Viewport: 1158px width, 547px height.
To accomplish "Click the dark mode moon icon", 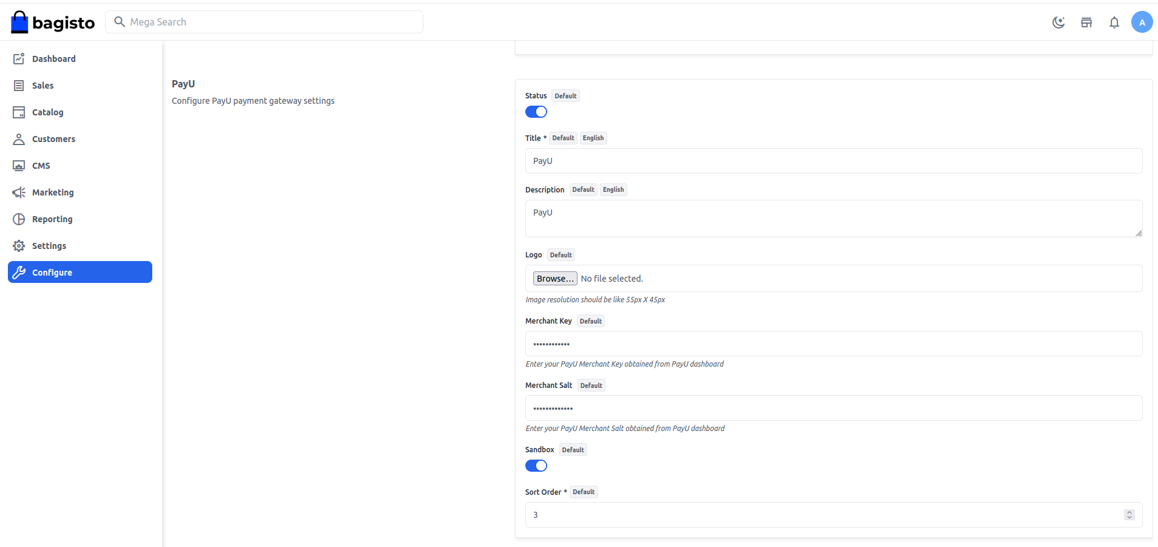I will click(1059, 22).
